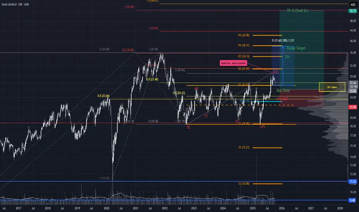Select the yellow DPN - Support box
This screenshot has height=212, width=359.
332,87
